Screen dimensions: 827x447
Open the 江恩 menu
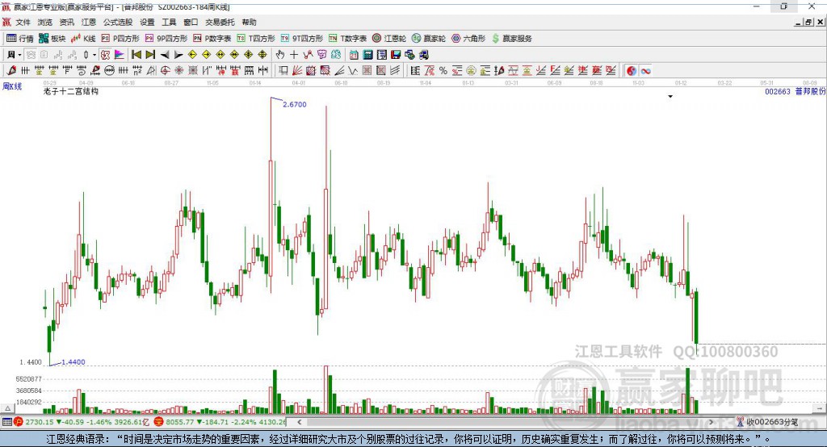[x=89, y=22]
